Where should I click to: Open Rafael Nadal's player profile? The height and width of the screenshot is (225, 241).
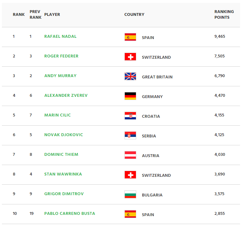click(60, 36)
